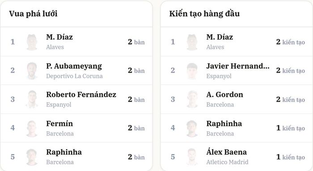Select the Javier Hernand... truncated name
Image resolution: width=313 pixels, height=171 pixels.
click(x=238, y=66)
